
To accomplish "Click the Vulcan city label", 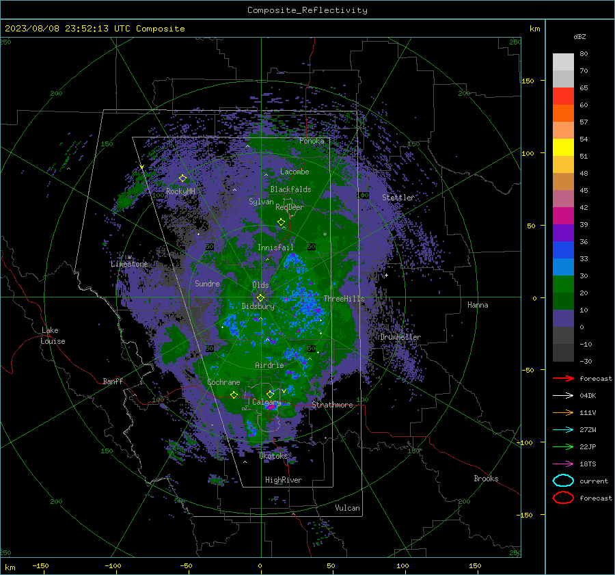I will click(x=347, y=508).
